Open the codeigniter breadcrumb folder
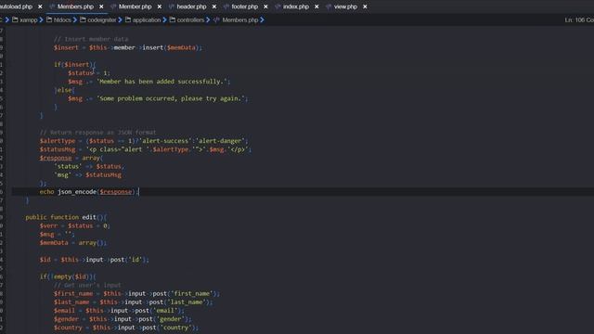This screenshot has height=334, width=594. pos(102,20)
